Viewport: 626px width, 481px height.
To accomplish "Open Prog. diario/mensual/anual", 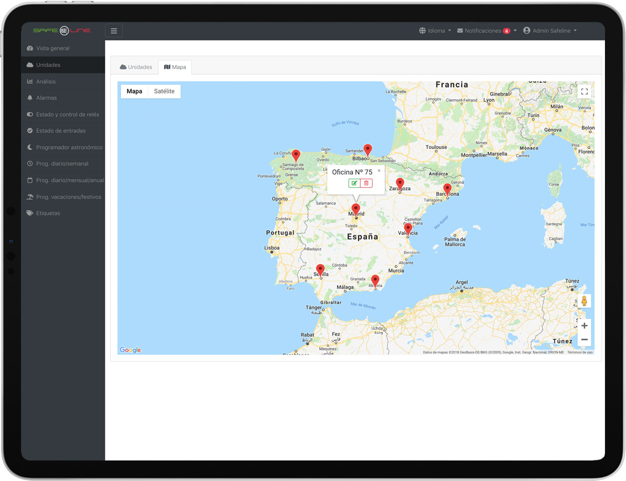I will pyautogui.click(x=63, y=180).
